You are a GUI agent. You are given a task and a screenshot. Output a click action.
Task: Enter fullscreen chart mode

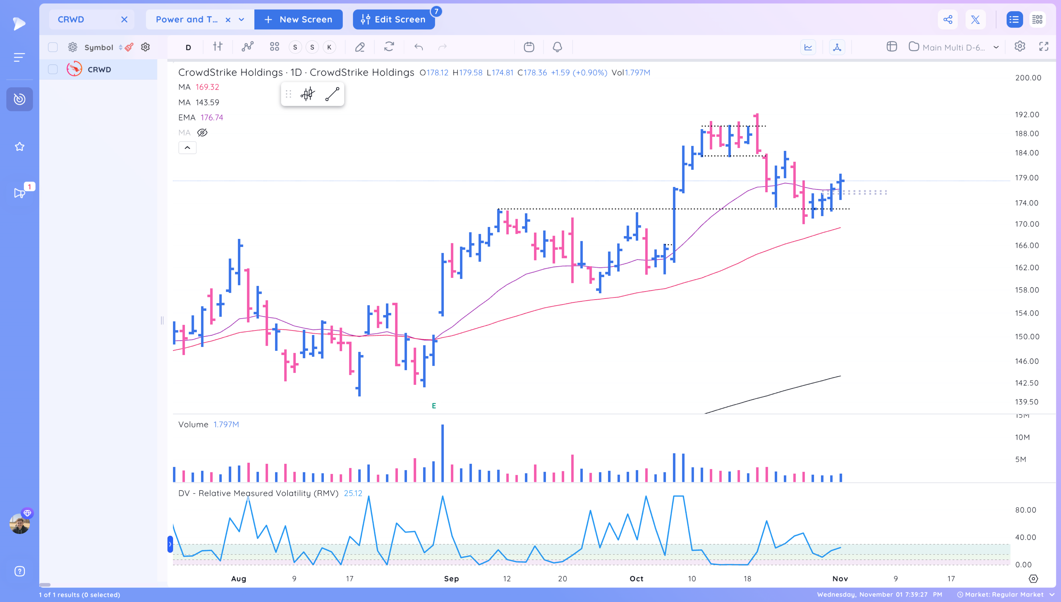click(1044, 46)
